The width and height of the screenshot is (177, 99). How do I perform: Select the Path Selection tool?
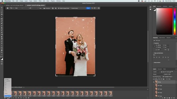(x=2, y=46)
